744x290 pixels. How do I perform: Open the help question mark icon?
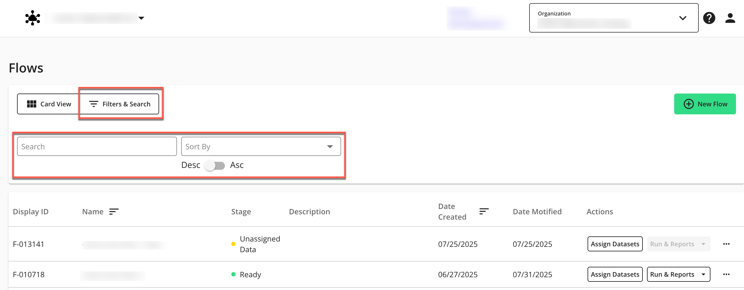coord(709,18)
